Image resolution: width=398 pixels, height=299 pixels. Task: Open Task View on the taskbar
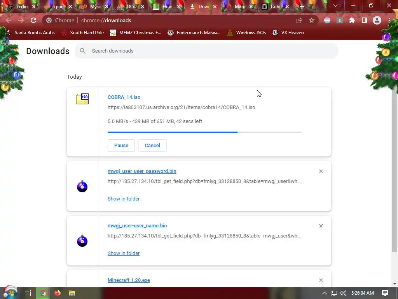(x=28, y=293)
